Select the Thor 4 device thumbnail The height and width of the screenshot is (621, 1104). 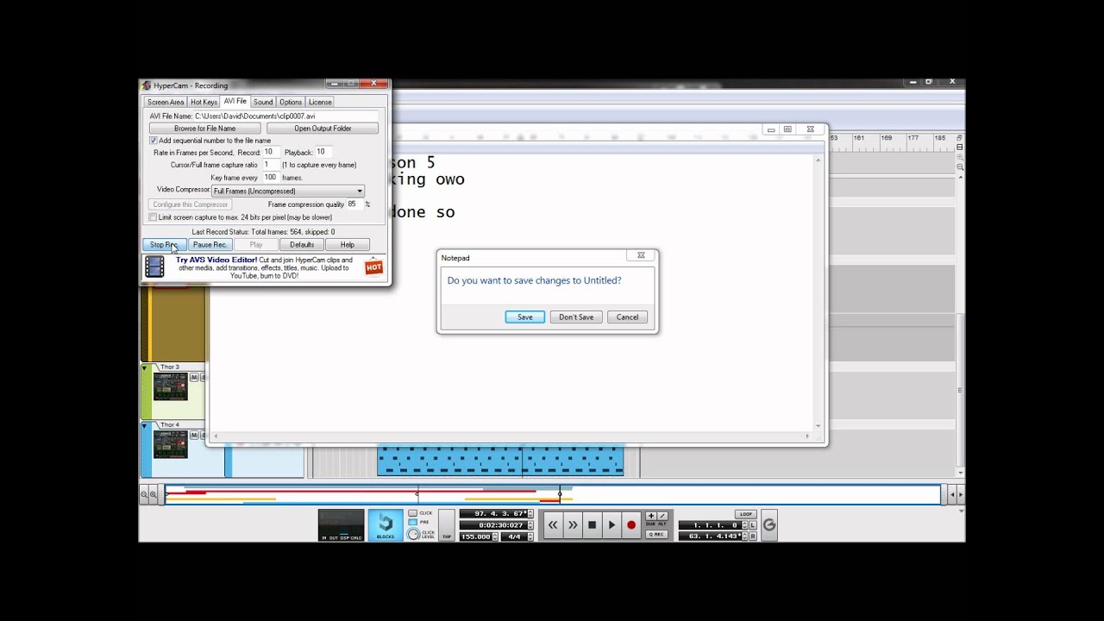[170, 444]
